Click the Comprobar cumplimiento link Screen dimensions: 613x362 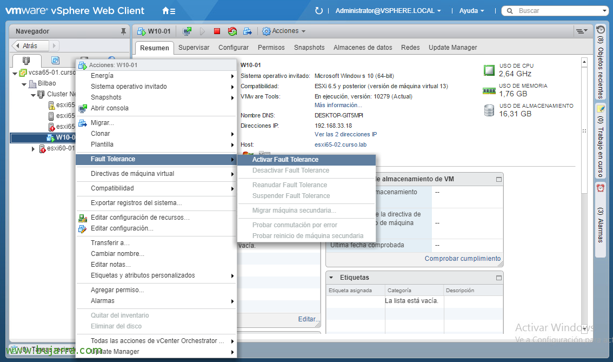tap(463, 259)
